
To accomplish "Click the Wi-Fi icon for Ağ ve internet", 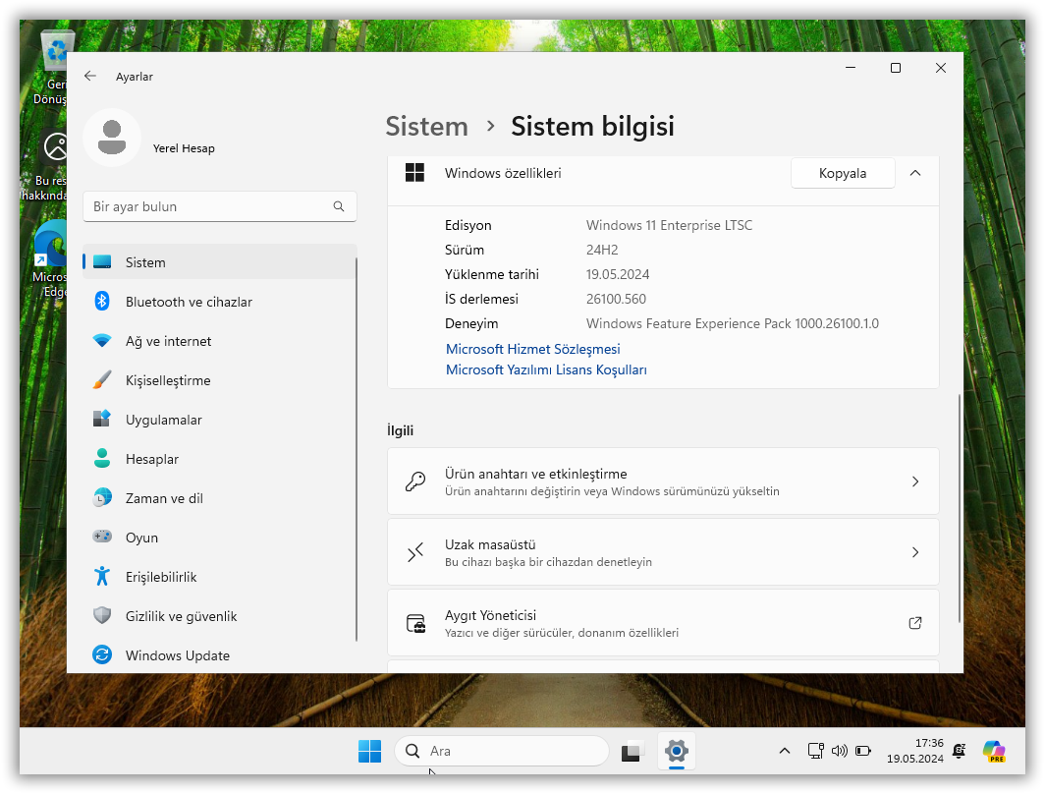I will 102,341.
